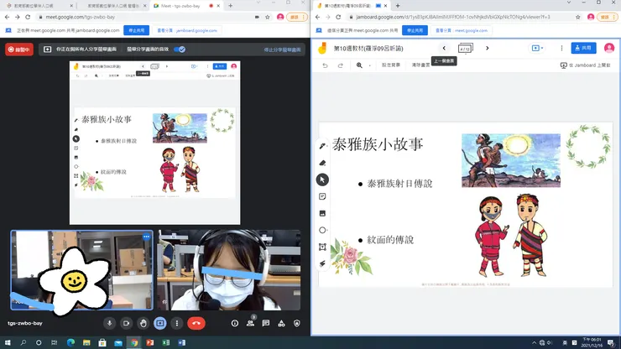Mute the microphone in Meet
621x349 pixels.
pos(109,323)
